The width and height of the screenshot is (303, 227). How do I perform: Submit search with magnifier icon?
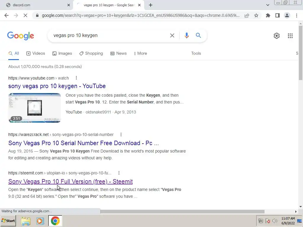pyautogui.click(x=198, y=35)
